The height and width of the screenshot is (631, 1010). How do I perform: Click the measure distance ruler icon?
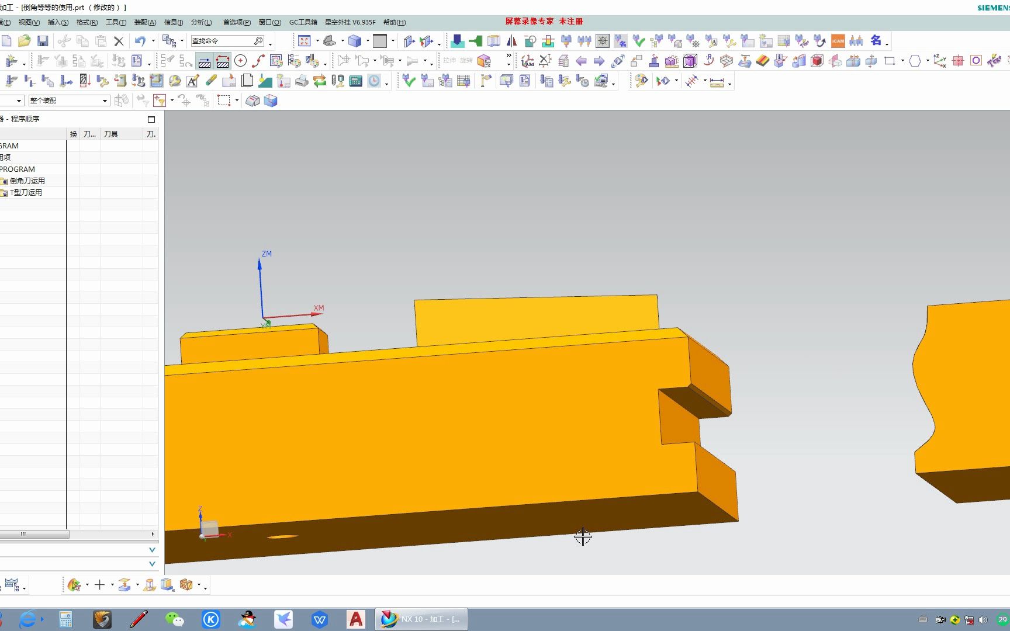(717, 82)
